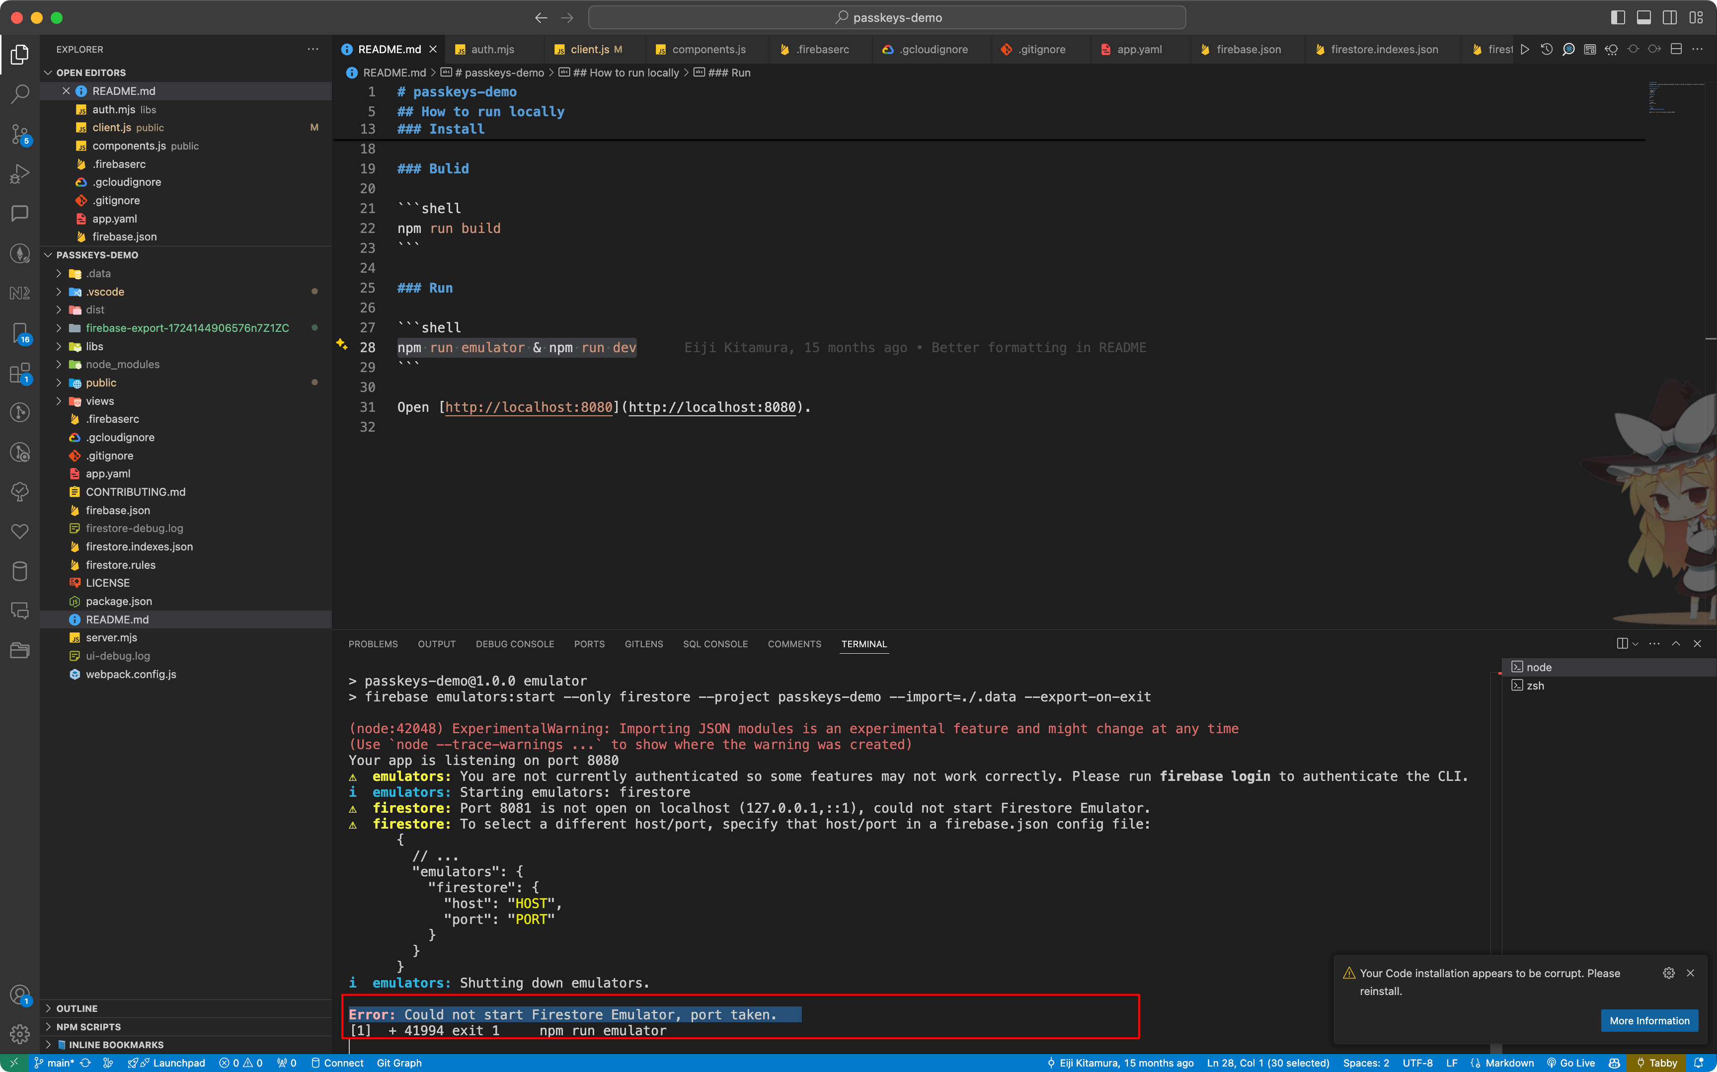Image resolution: width=1717 pixels, height=1072 pixels.
Task: Open the localhost:8080 link in README
Action: pos(529,407)
